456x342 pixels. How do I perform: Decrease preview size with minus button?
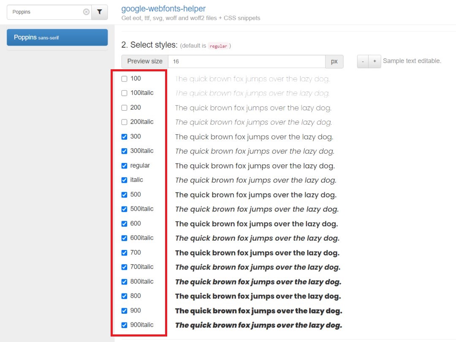(x=362, y=61)
